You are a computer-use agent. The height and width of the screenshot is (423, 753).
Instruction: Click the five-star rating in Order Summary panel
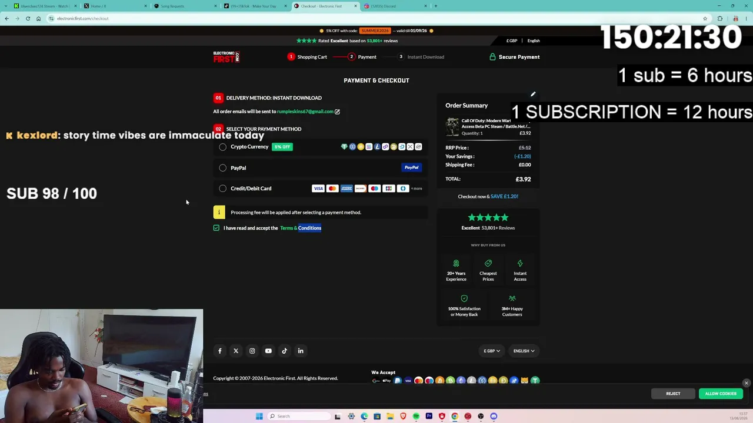click(488, 217)
